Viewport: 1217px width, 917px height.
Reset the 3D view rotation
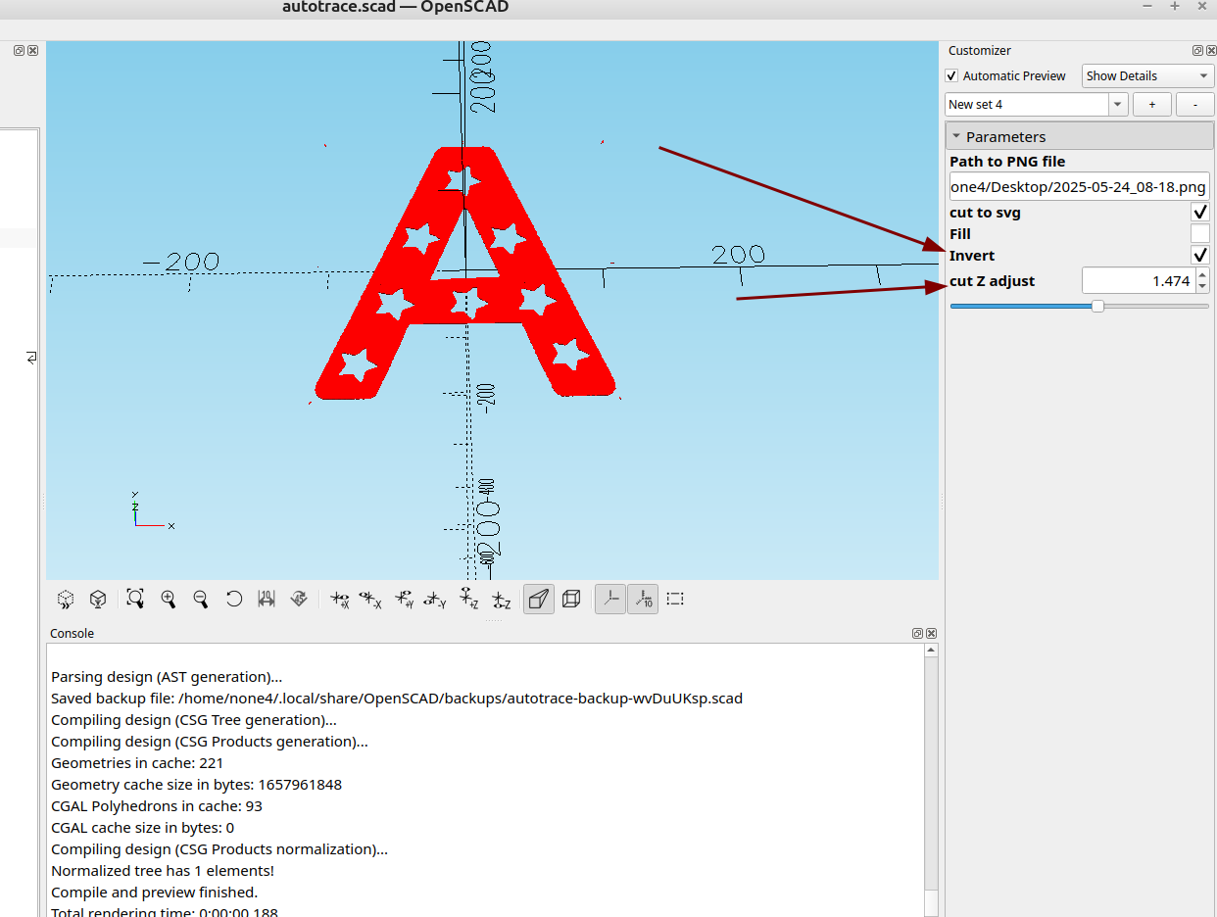[233, 599]
